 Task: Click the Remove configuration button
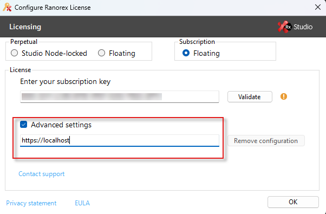[x=266, y=141]
